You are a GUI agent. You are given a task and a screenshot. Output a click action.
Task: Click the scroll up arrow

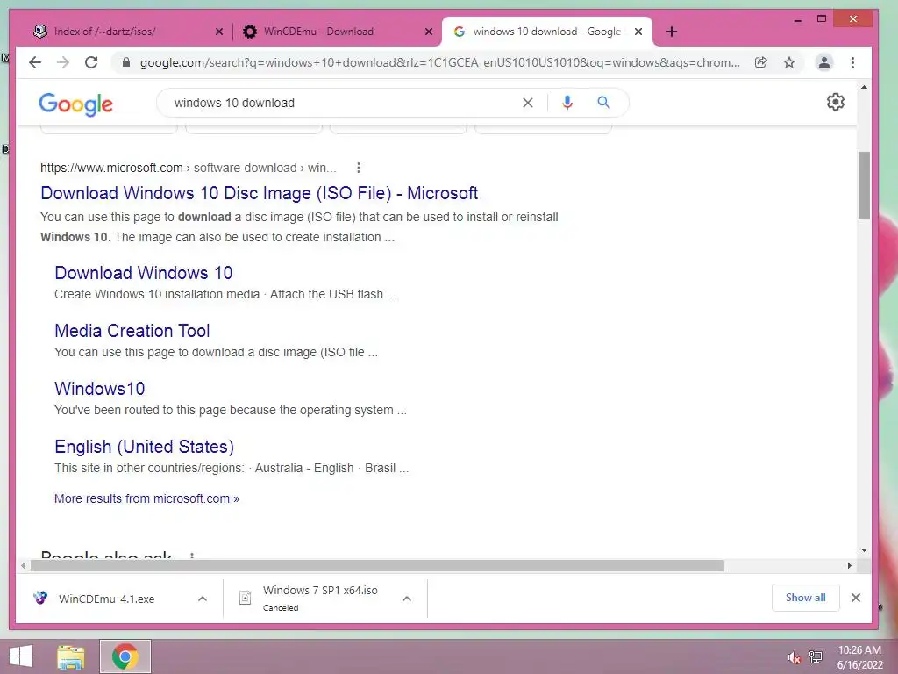tap(864, 88)
